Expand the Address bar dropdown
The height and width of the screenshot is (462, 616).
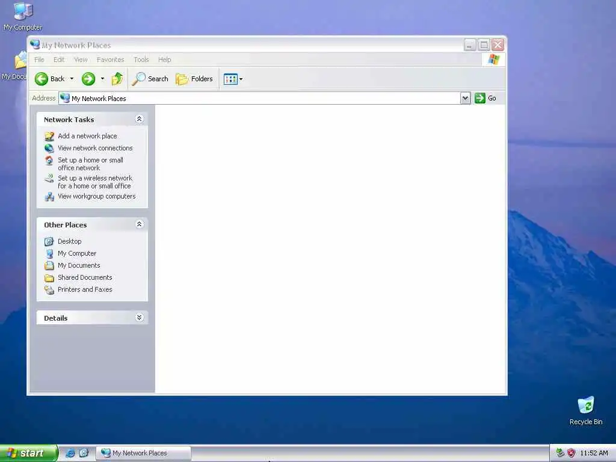click(x=465, y=98)
